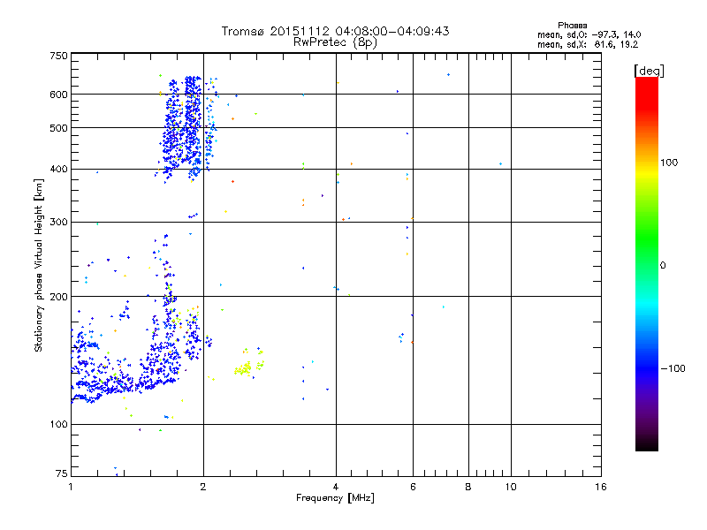The width and height of the screenshot is (707, 530).
Task: Click the x-axis tick label '10'
Action: click(511, 487)
